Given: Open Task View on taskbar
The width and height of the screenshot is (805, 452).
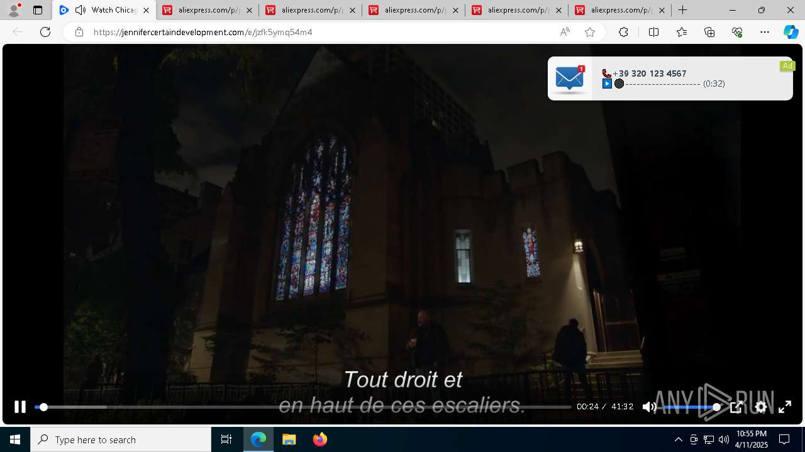Looking at the screenshot, I should tap(226, 439).
